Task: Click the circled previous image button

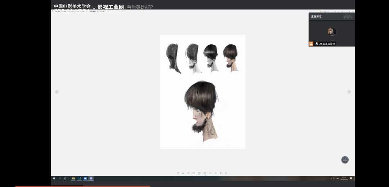Action: click(x=199, y=173)
